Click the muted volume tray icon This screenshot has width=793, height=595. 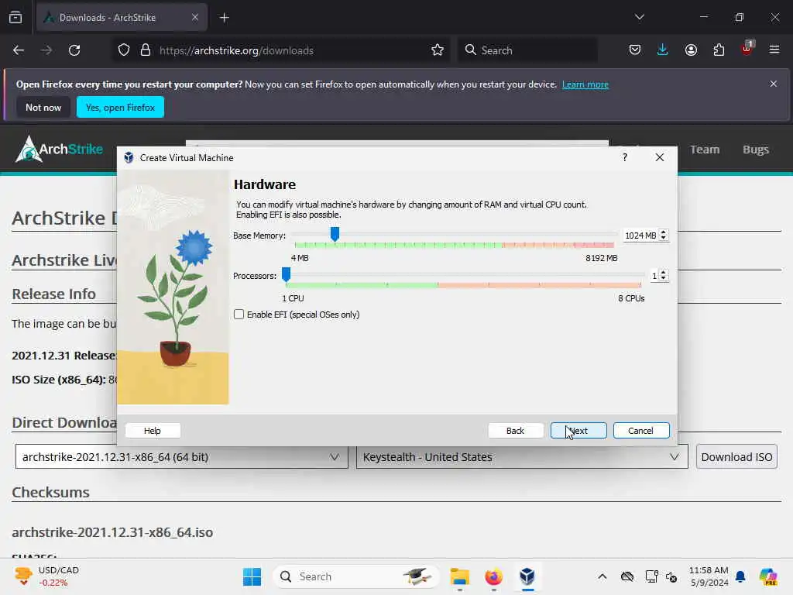coord(671,576)
